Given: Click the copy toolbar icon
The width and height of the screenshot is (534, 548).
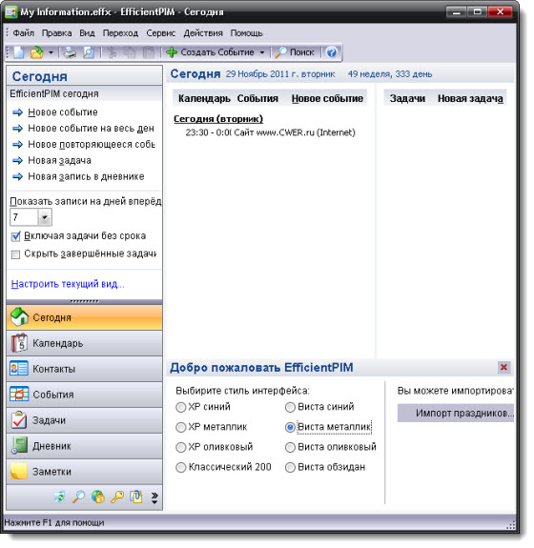Looking at the screenshot, I should [x=130, y=52].
